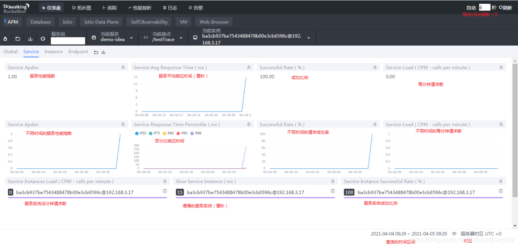The height and width of the screenshot is (247, 518).
Task: Copy instance name in Instance Successful Rate row
Action: pyautogui.click(x=501, y=191)
